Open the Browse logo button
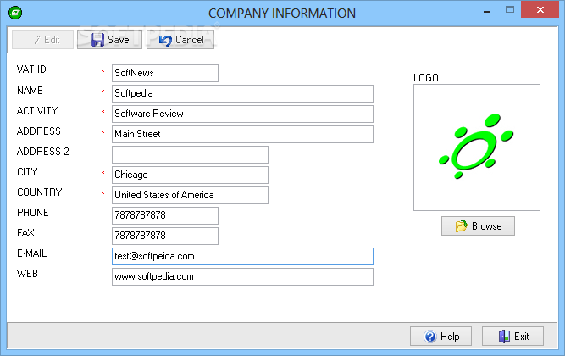The height and width of the screenshot is (356, 565). pyautogui.click(x=478, y=226)
